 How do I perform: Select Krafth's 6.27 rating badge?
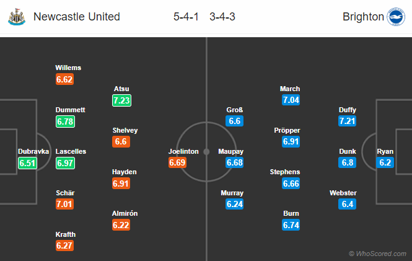click(x=64, y=246)
